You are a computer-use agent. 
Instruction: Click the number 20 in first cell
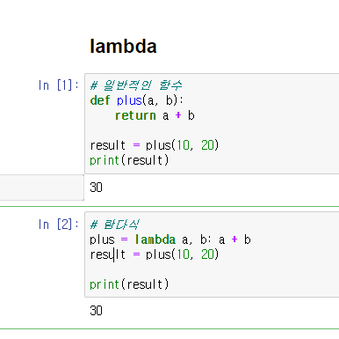(x=207, y=145)
